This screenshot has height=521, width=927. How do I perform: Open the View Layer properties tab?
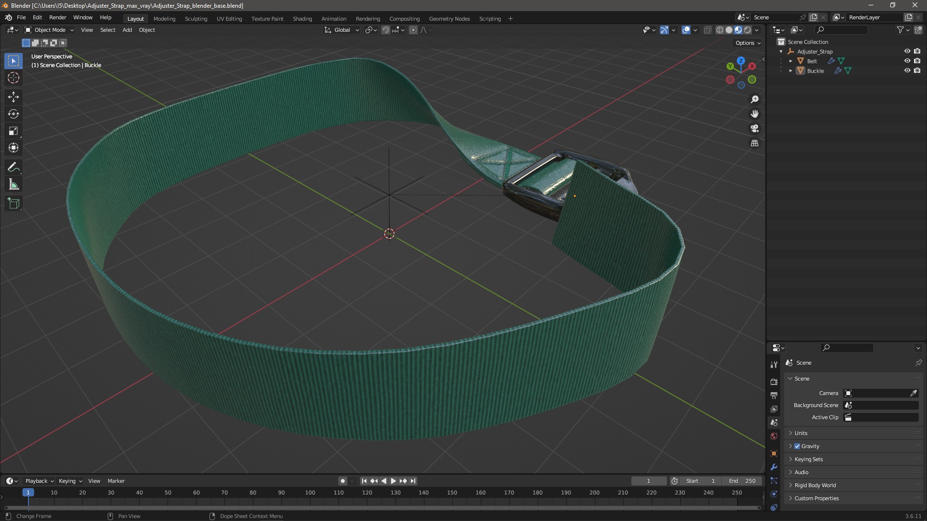[774, 409]
